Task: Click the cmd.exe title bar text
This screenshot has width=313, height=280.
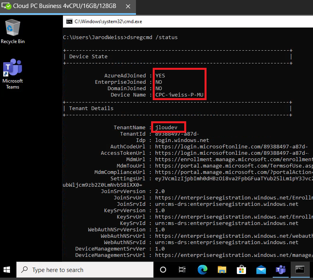Action: point(108,22)
